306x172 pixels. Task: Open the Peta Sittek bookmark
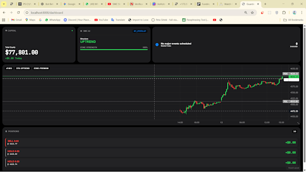165,20
